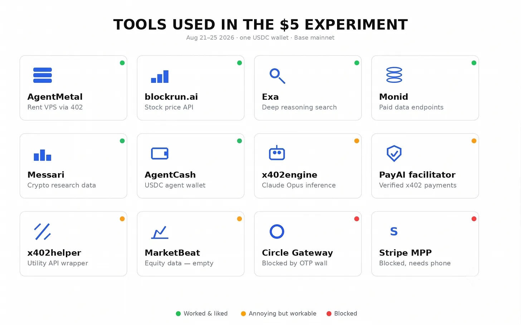Select the "MarketBeat" card title

click(172, 253)
